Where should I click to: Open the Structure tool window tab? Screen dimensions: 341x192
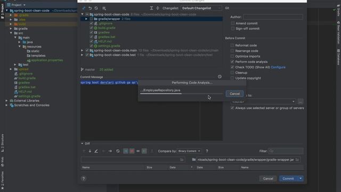pyautogui.click(x=2, y=143)
